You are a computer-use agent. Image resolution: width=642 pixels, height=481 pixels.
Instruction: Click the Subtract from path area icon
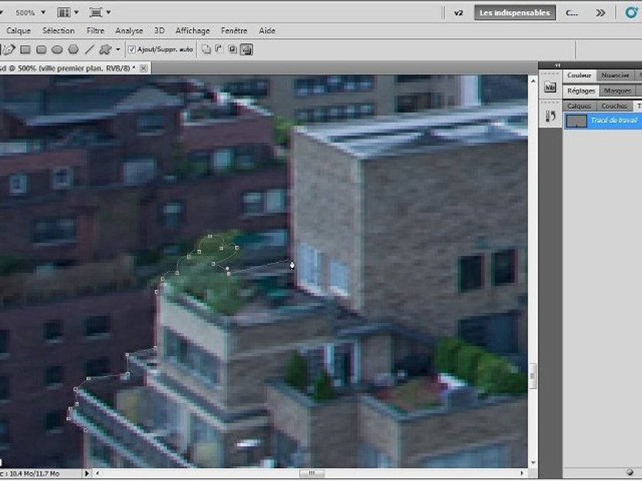click(x=219, y=49)
